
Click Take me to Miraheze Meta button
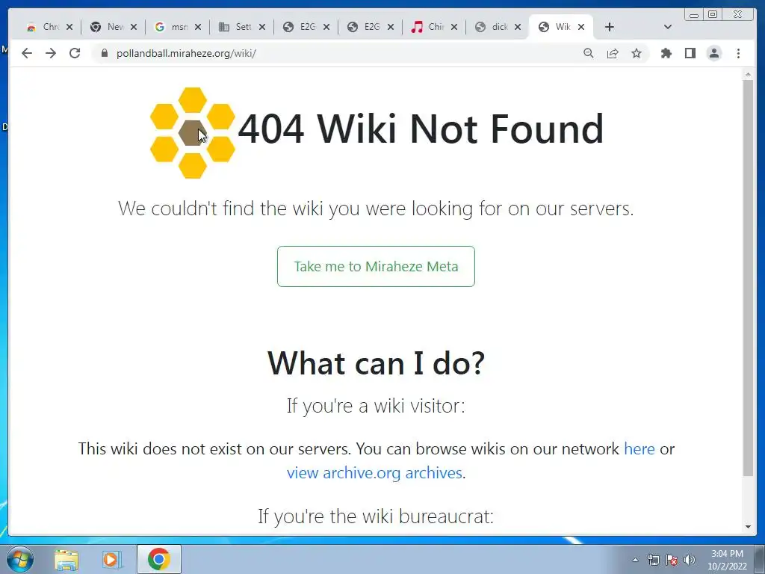click(376, 267)
